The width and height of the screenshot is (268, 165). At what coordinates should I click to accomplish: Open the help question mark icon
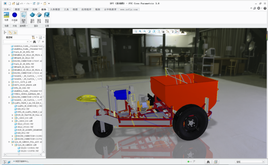coord(265,8)
